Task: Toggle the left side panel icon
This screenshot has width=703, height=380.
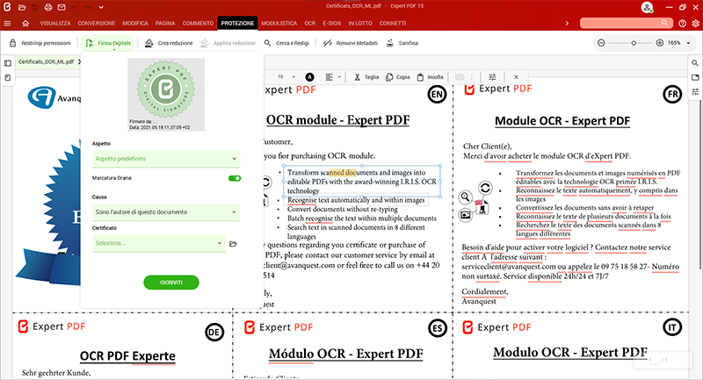Action: tap(8, 63)
